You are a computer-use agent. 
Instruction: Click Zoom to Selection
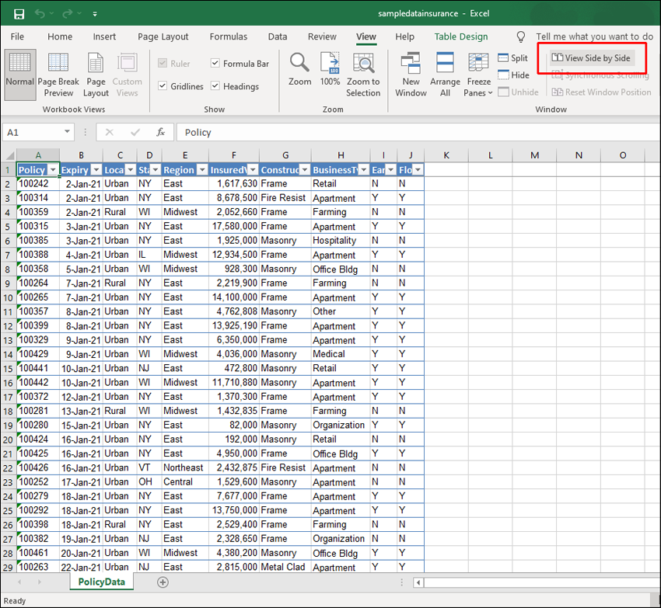pyautogui.click(x=363, y=75)
